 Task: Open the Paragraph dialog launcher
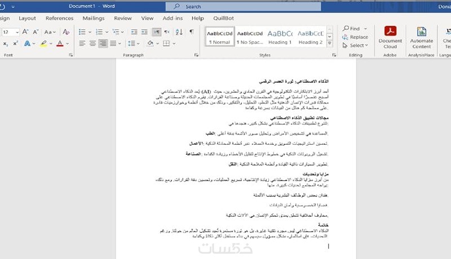pos(196,55)
